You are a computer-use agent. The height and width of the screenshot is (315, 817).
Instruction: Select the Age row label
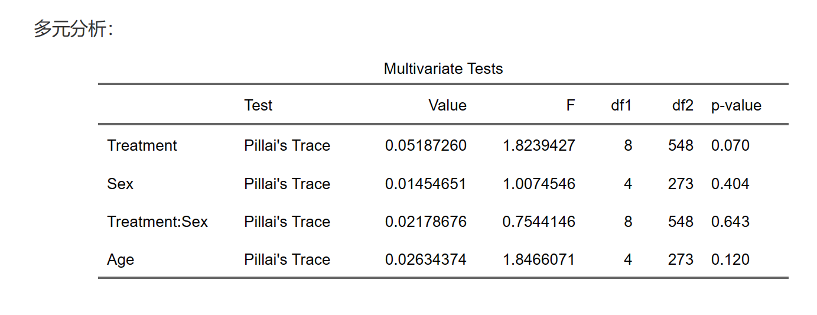click(121, 260)
